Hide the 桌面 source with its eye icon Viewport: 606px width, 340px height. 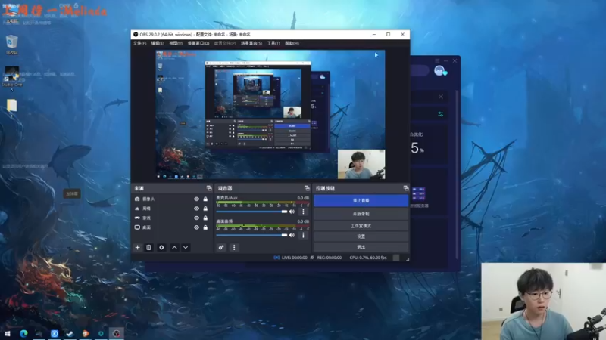[x=196, y=227]
